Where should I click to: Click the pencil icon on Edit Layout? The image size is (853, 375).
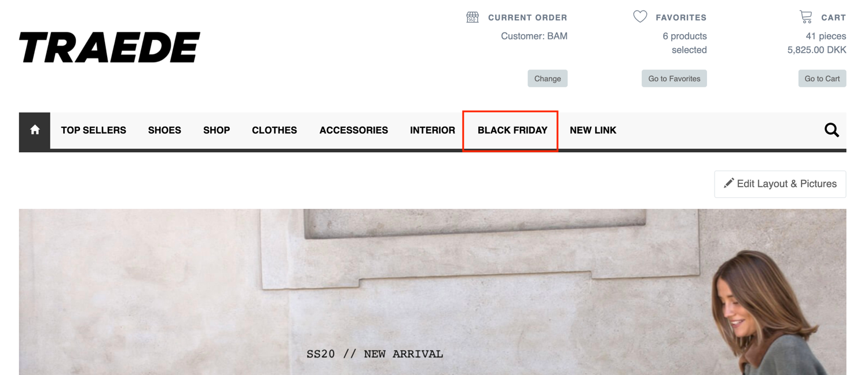pos(728,183)
